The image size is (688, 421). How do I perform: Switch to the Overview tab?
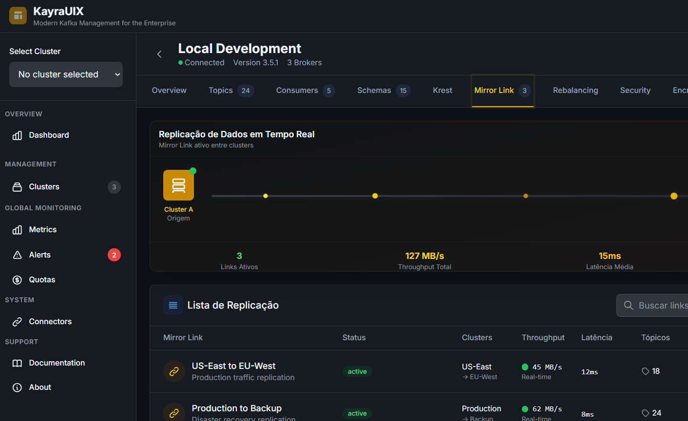[x=169, y=91]
